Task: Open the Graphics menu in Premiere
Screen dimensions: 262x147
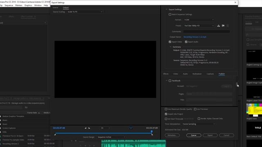Action: click(x=28, y=5)
